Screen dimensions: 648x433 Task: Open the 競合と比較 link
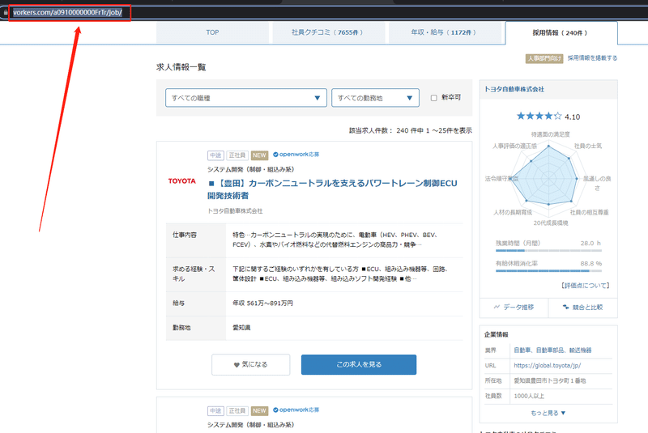click(x=582, y=307)
